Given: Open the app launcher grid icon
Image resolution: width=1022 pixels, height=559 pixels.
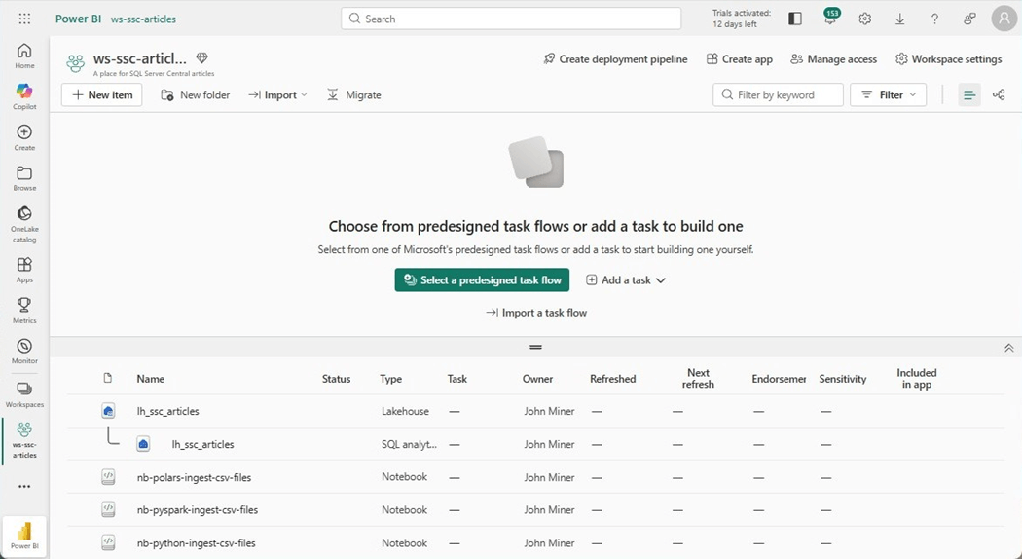Looking at the screenshot, I should click(x=24, y=19).
